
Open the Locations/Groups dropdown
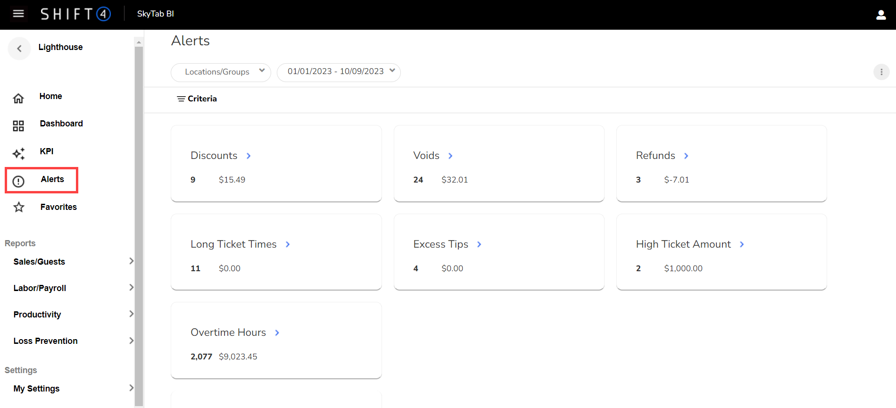coord(221,72)
